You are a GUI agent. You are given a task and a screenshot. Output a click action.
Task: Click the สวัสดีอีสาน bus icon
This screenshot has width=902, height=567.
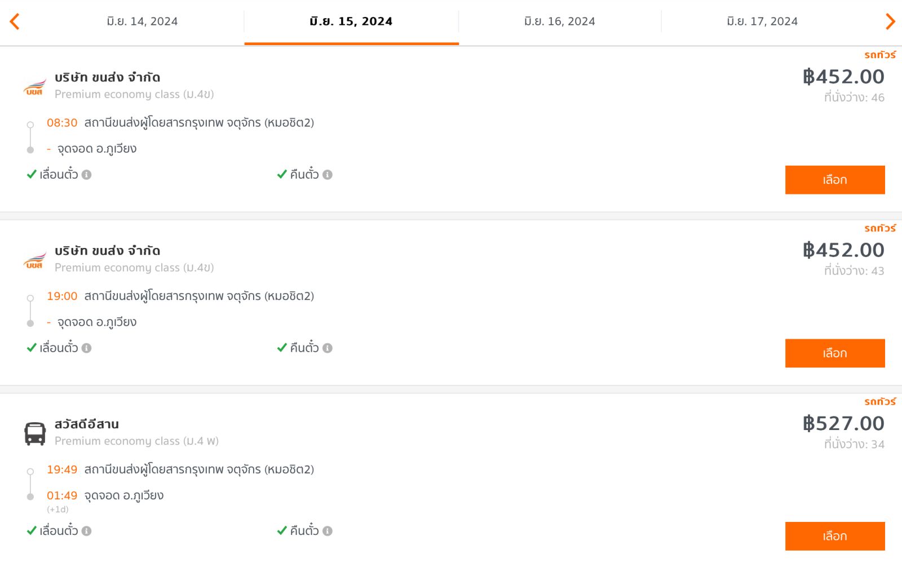35,434
